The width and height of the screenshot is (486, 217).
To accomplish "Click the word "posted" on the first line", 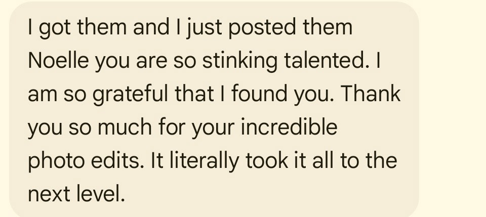I will click(x=263, y=28).
